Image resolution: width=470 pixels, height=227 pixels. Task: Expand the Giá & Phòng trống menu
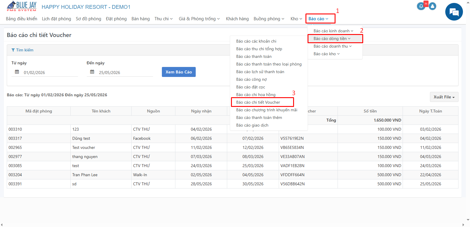pyautogui.click(x=199, y=19)
